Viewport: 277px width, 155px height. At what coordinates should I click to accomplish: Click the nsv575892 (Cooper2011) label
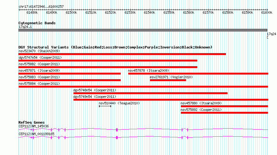(201, 110)
